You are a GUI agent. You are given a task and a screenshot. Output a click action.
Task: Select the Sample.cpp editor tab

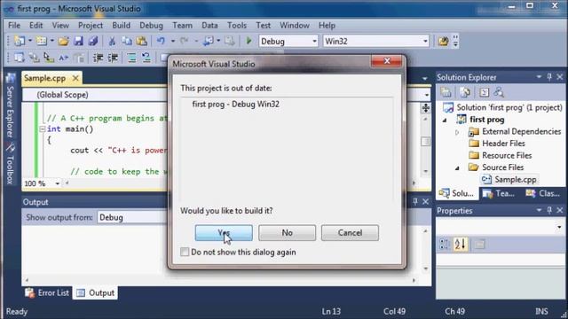pos(45,78)
